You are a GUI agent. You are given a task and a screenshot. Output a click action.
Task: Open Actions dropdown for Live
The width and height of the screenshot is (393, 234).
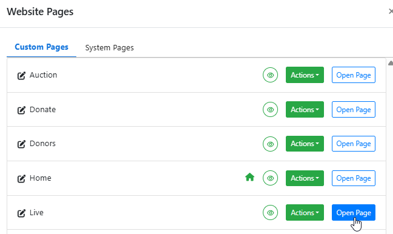pyautogui.click(x=305, y=213)
